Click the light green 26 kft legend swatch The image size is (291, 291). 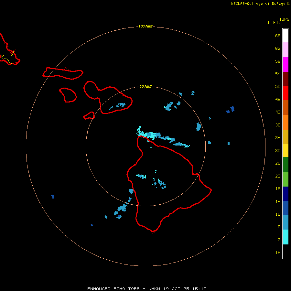(286, 179)
